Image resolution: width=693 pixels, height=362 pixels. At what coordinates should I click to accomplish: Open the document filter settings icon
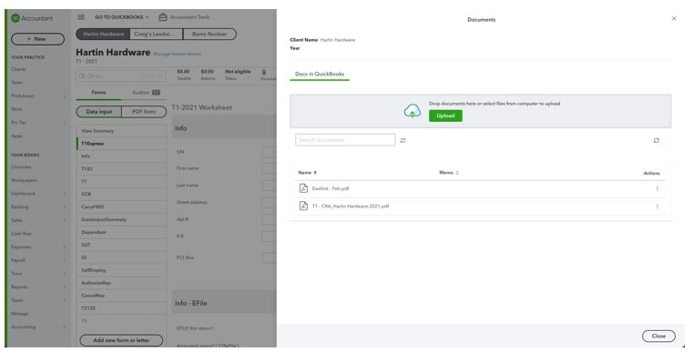click(x=403, y=140)
